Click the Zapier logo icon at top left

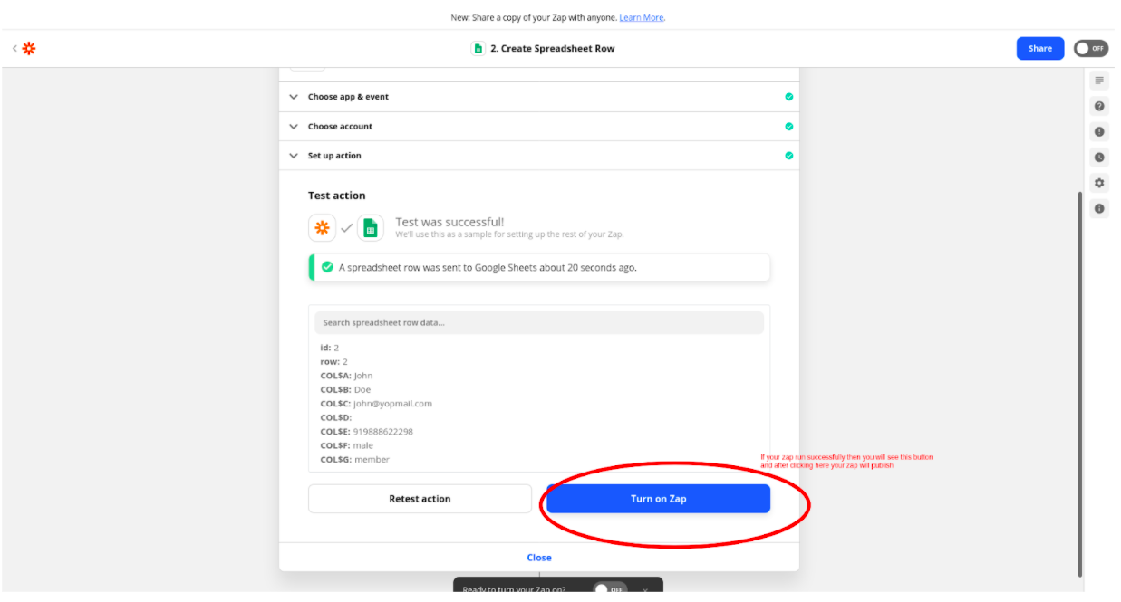[x=29, y=48]
